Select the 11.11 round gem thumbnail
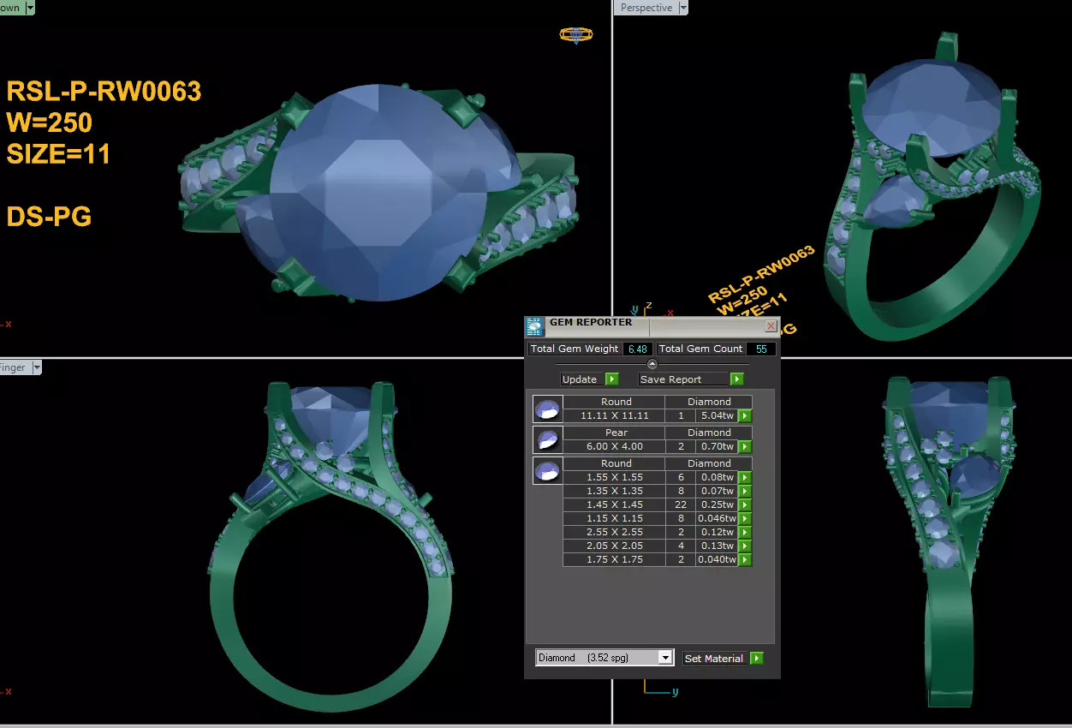The image size is (1072, 728). (547, 409)
